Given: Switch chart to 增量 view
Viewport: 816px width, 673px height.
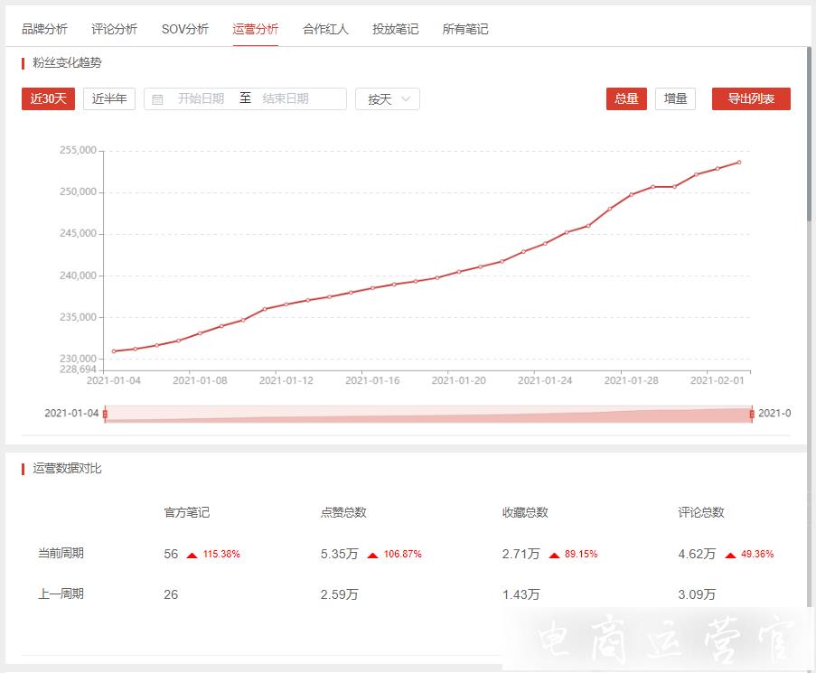Looking at the screenshot, I should [675, 98].
